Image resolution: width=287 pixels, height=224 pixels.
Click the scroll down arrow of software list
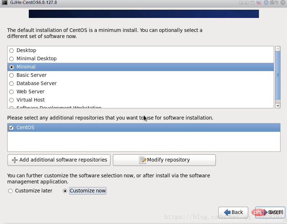(278, 106)
